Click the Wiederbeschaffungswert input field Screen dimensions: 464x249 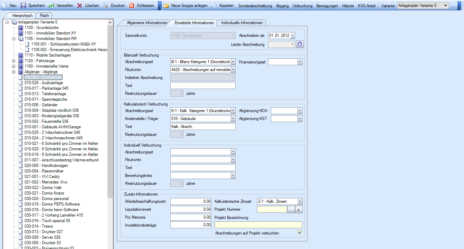coord(191,201)
